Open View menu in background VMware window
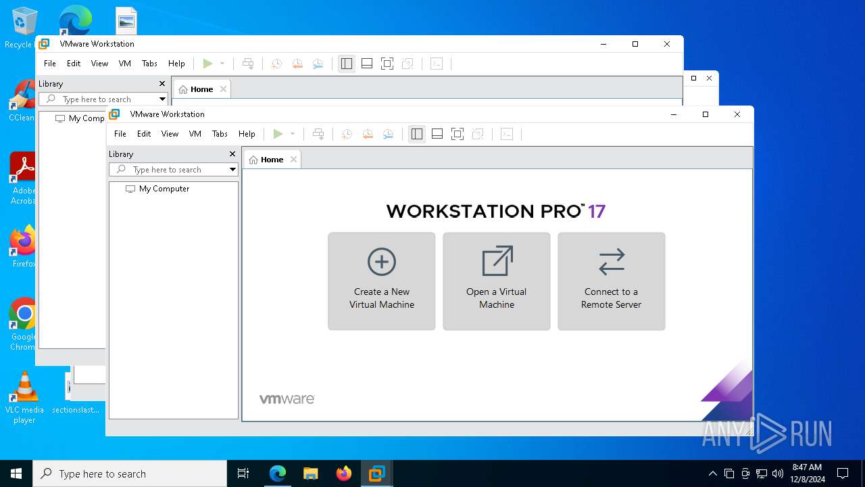Screen dimensions: 865x487 [99, 64]
